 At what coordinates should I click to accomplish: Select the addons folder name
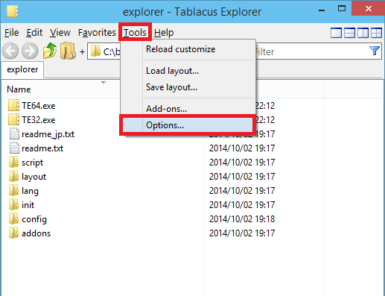36,233
